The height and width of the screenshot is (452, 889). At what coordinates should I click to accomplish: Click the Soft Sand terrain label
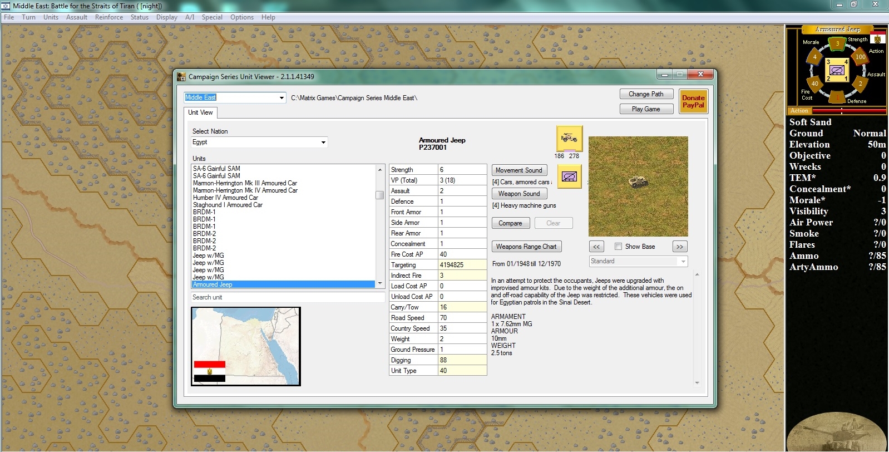810,122
